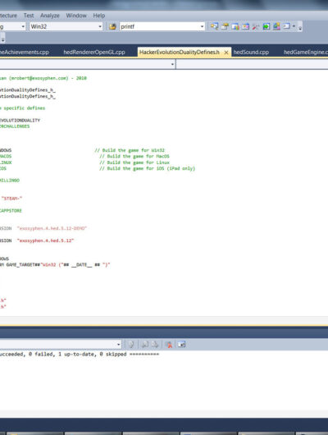
Task: Click the greyed 5.12-DEMO version string
Action: 52,228
